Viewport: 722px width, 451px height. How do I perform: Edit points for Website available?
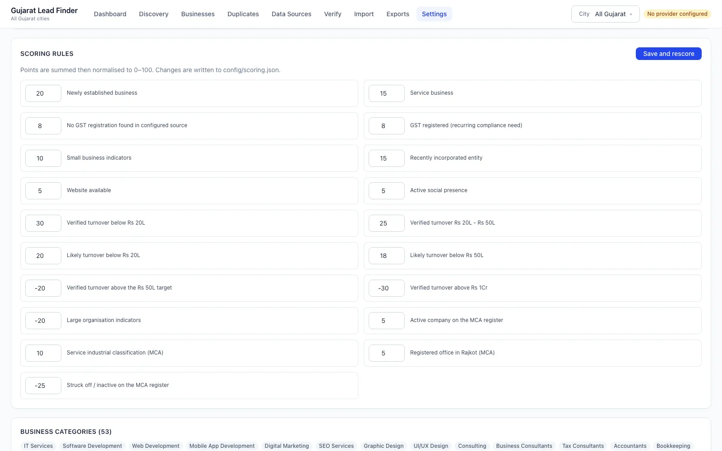(43, 191)
